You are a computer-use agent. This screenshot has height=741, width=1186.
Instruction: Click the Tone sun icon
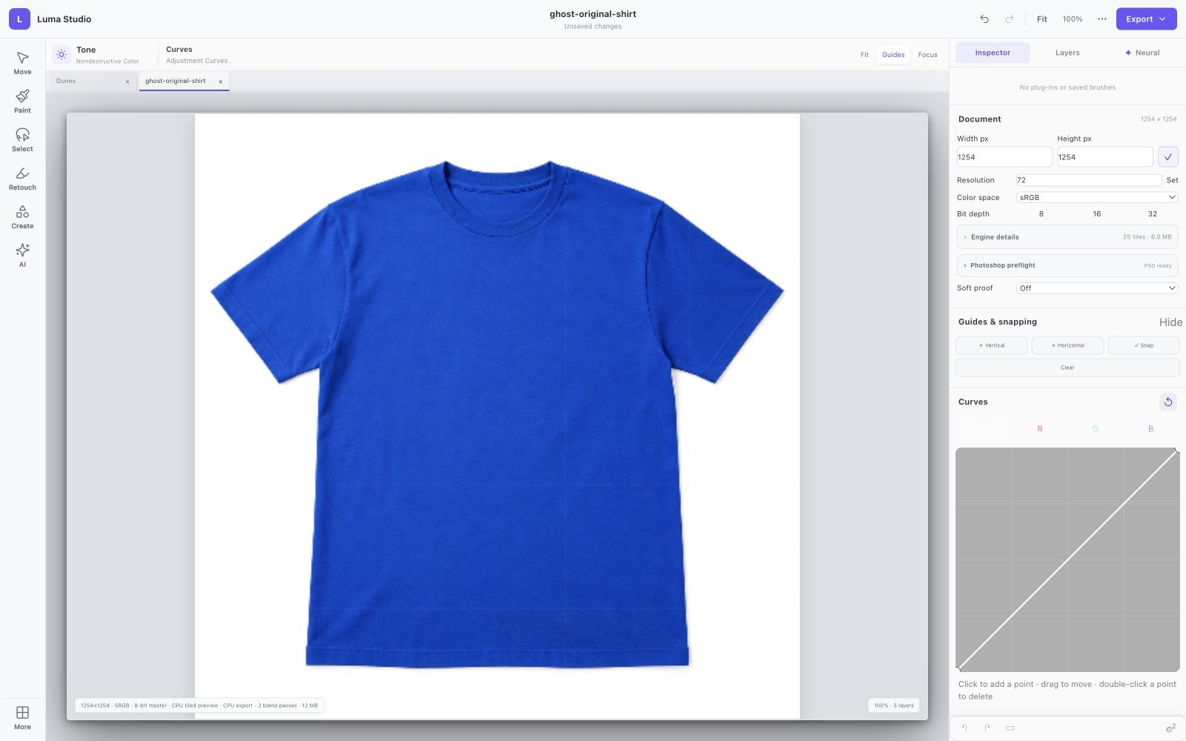(62, 54)
